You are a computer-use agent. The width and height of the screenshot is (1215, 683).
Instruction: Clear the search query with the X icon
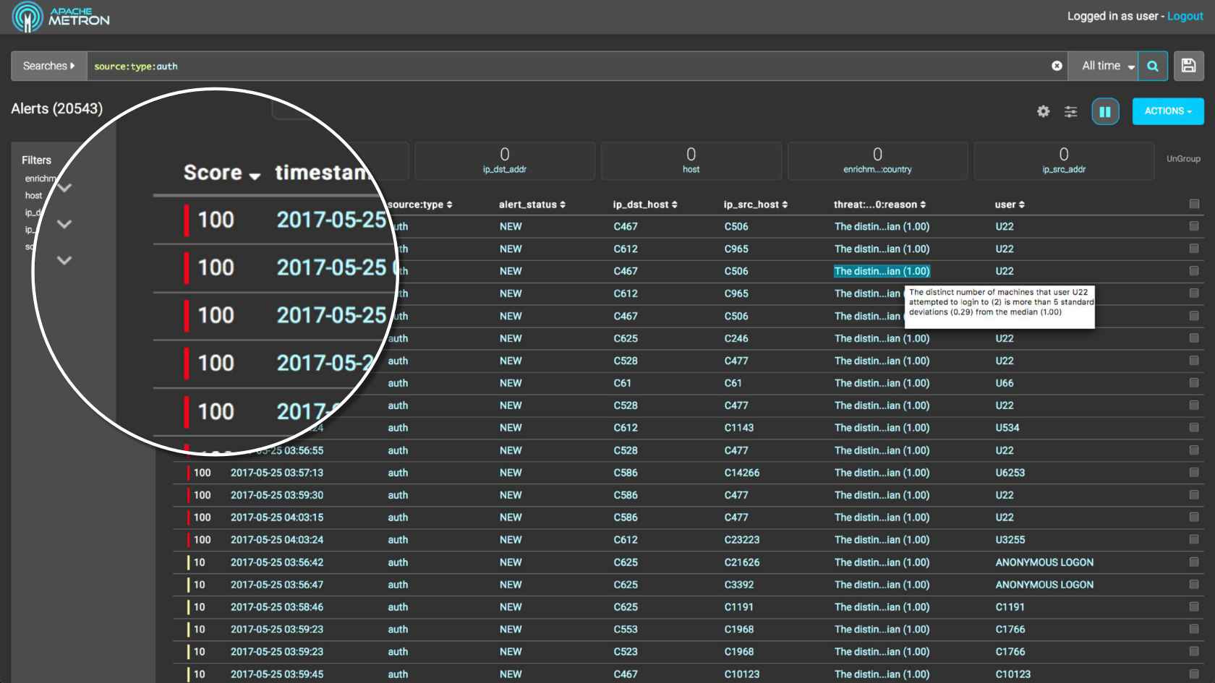click(x=1057, y=66)
